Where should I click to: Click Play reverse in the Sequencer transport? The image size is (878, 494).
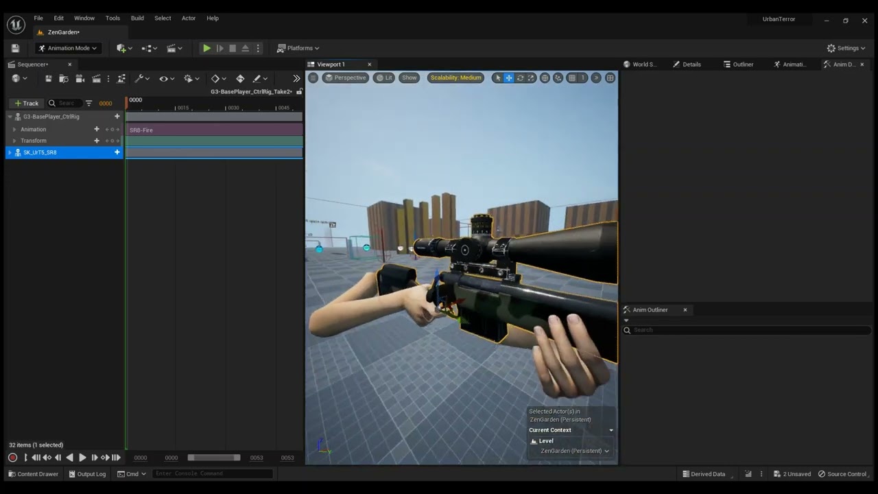[69, 458]
